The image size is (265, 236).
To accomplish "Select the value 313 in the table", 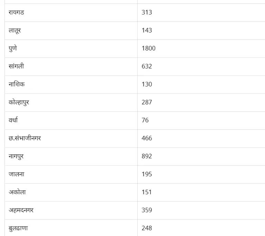I will (147, 12).
